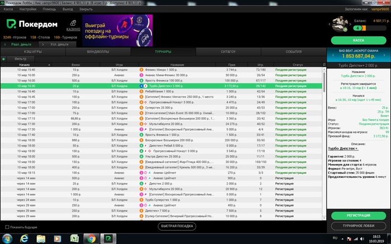Open the Турнирное лобби button
This screenshot has height=244, width=391.
[359, 226]
